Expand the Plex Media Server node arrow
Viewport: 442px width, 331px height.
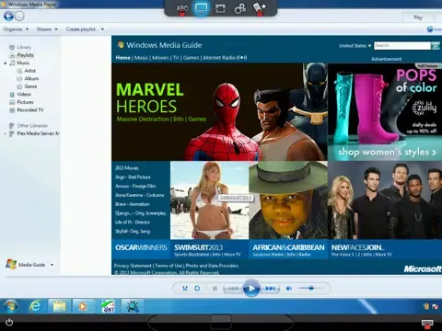[x=5, y=133]
